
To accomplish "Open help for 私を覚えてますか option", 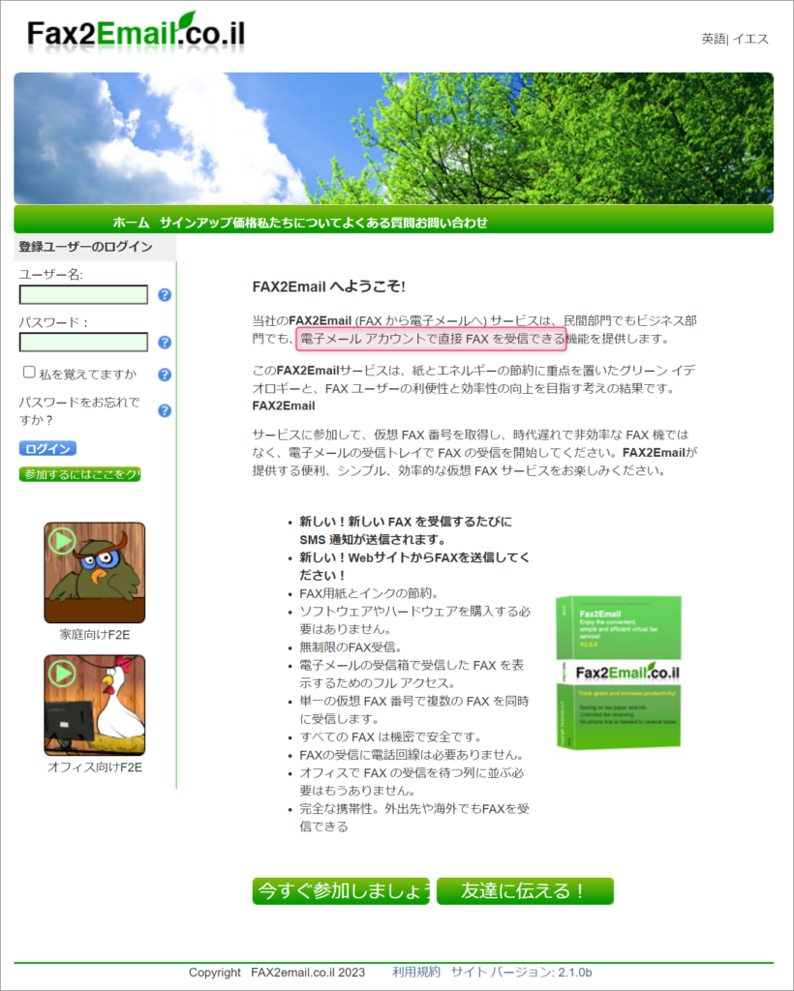I will pos(165,375).
